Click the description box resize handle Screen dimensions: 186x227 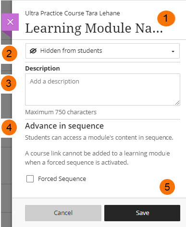[x=177, y=103]
